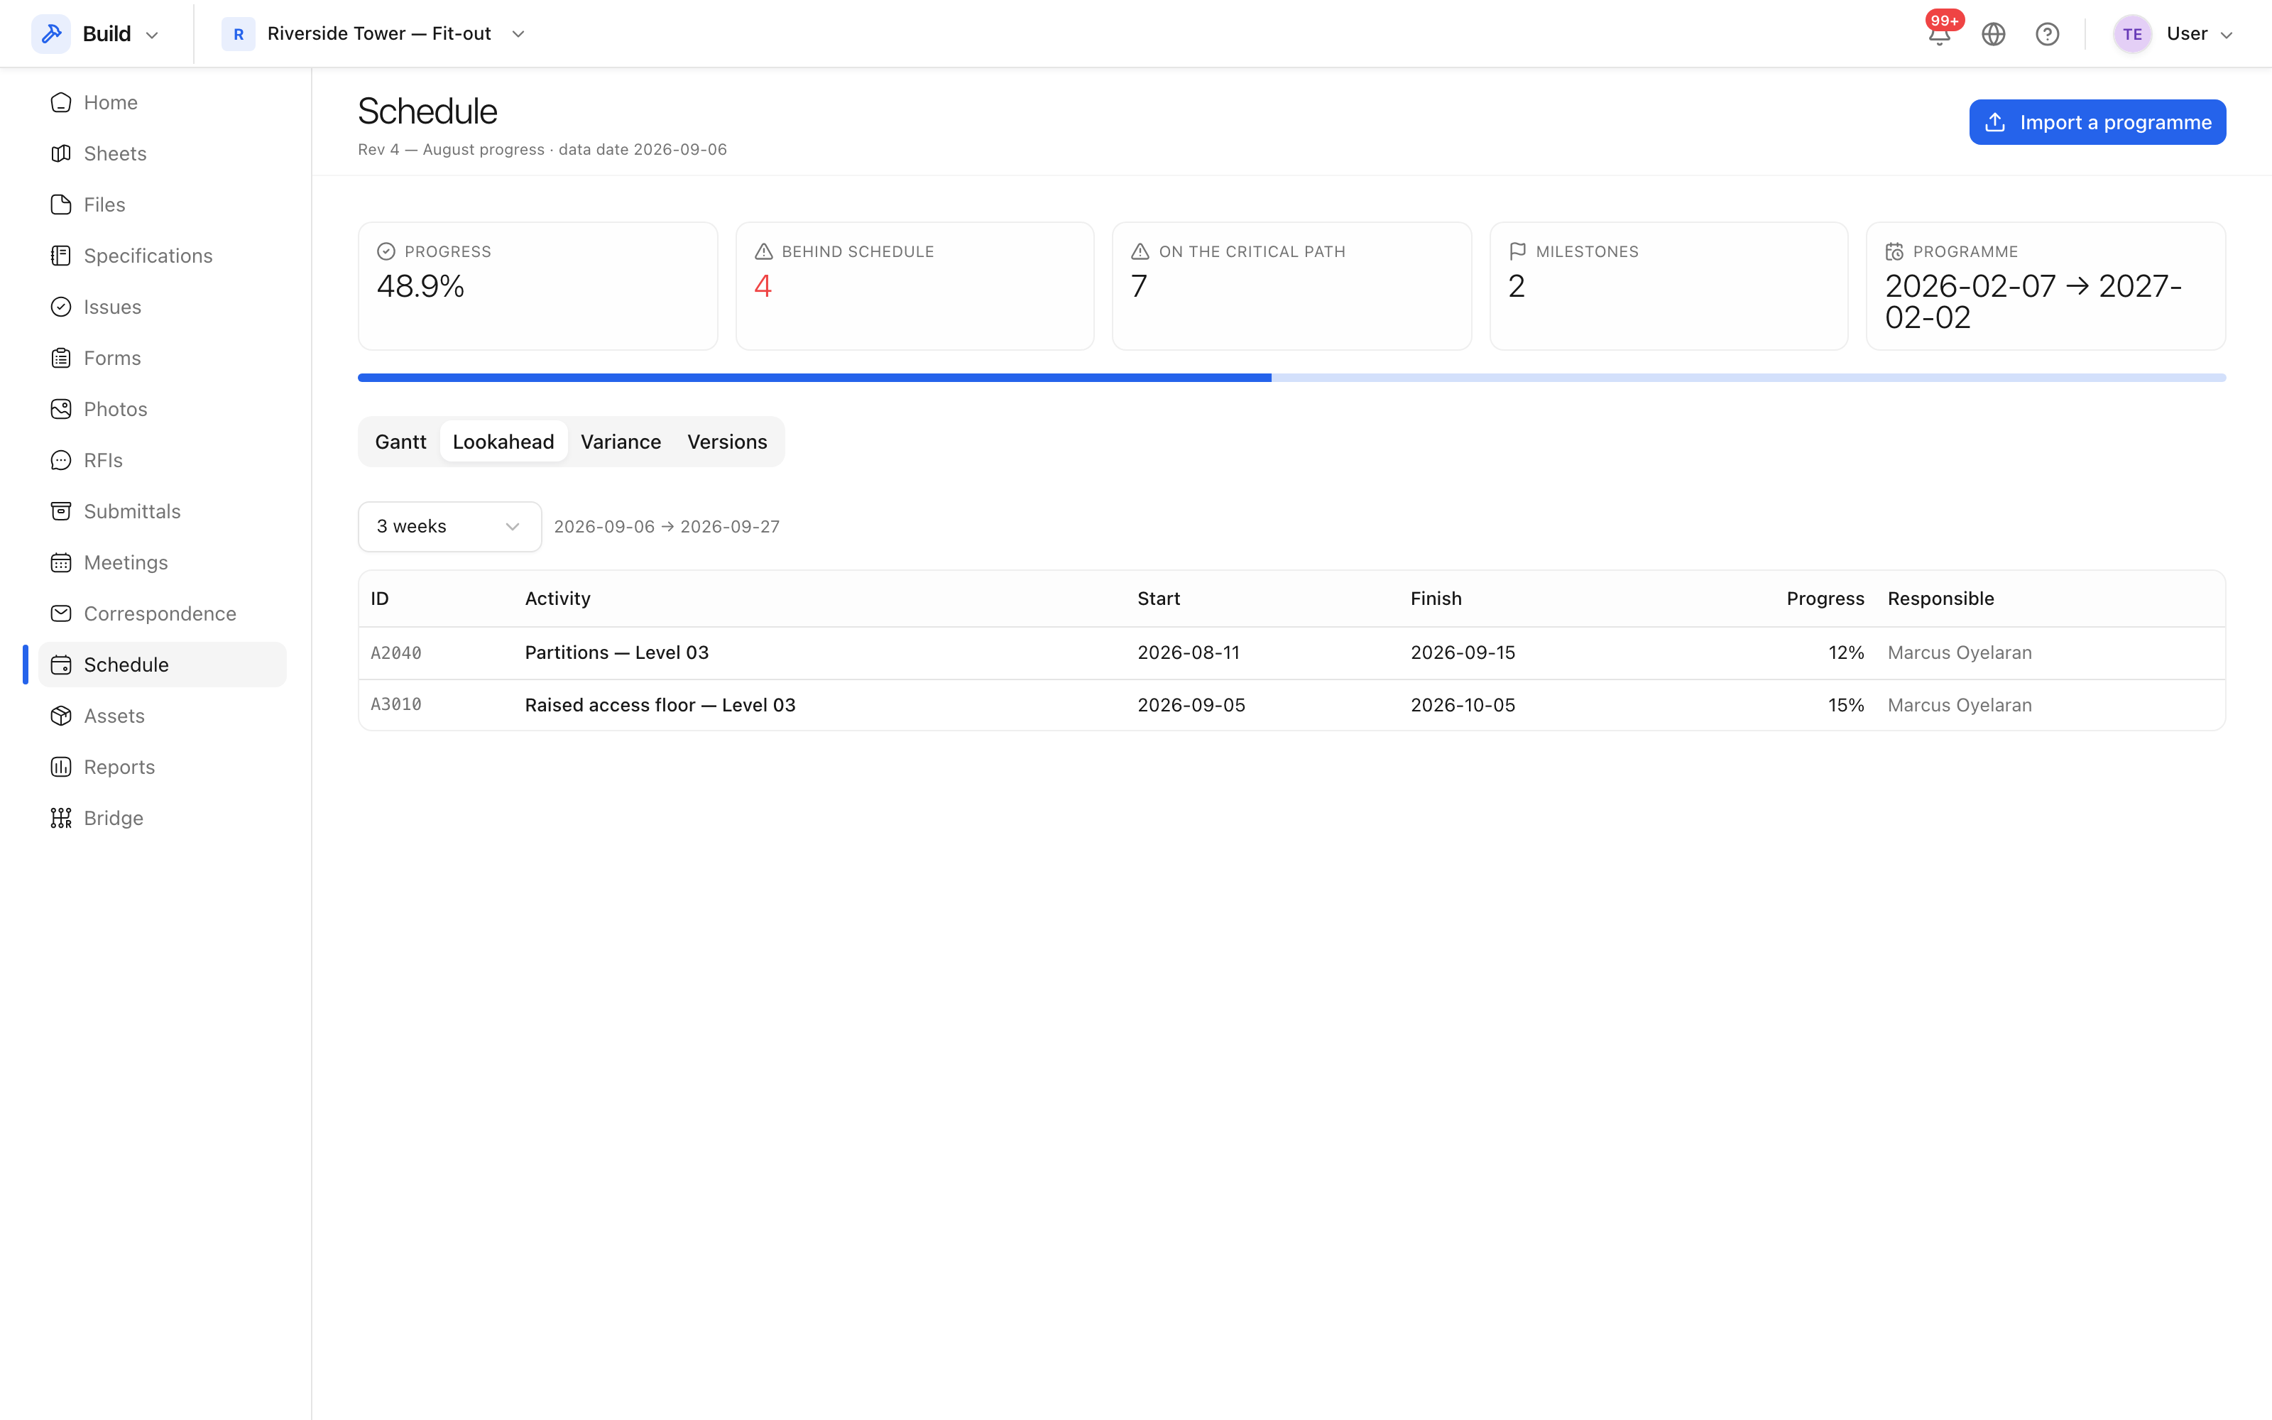2272x1420 pixels.
Task: Click the TE user avatar
Action: (x=2132, y=34)
